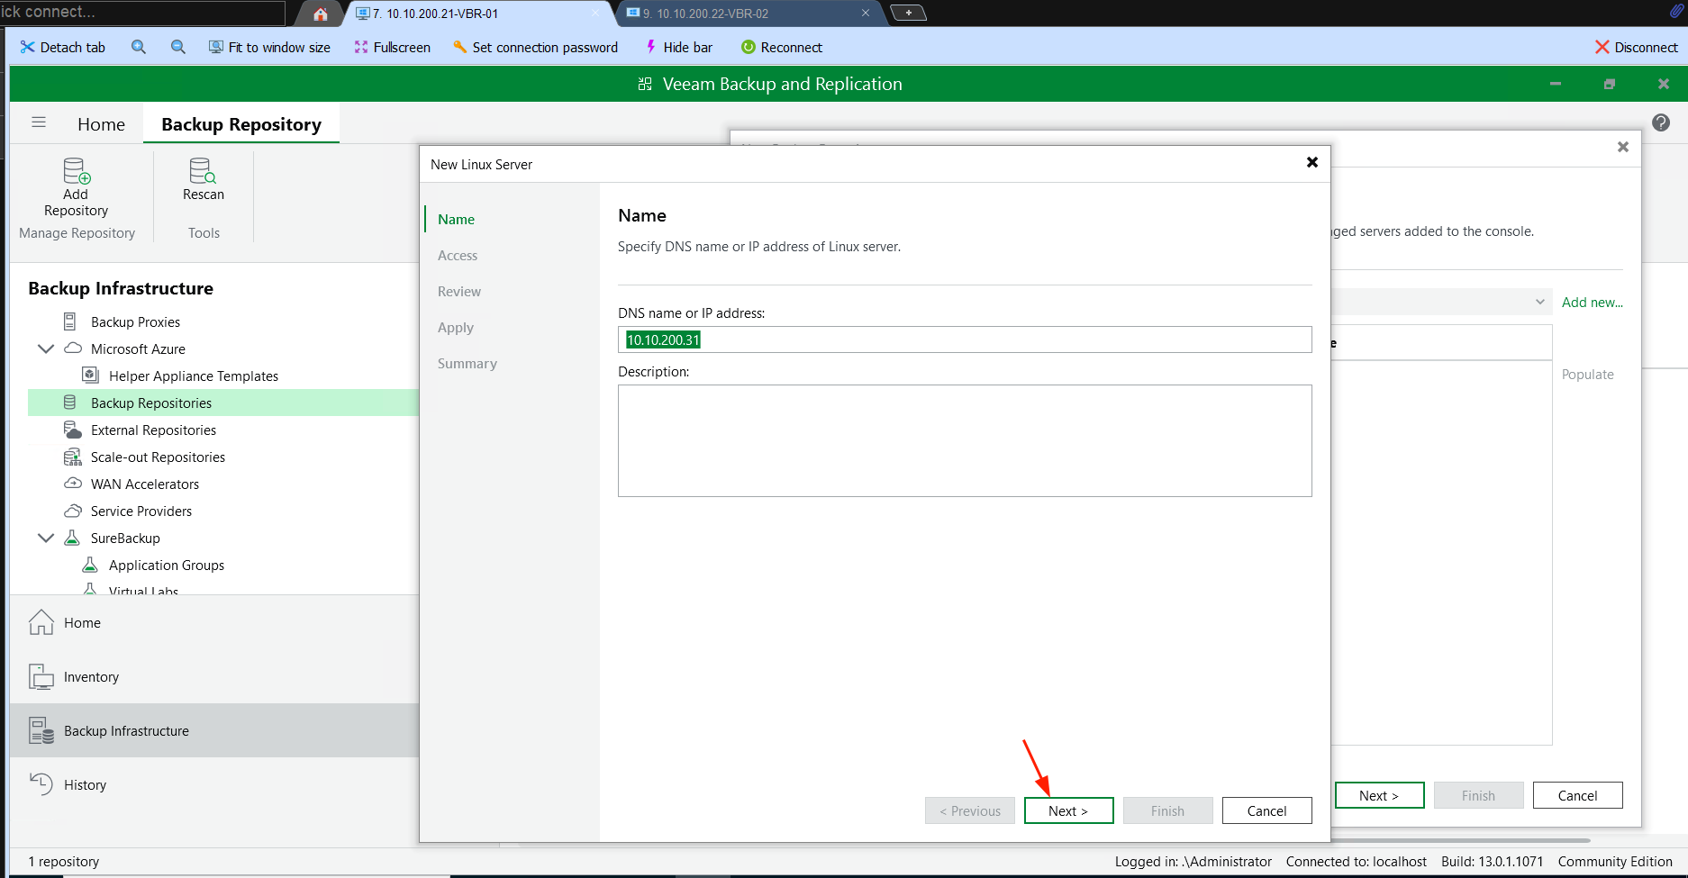
Task: Click the DNS name or IP address field
Action: pos(965,339)
